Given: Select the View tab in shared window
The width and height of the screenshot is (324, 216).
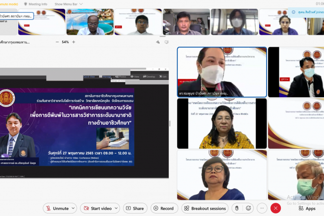Looking at the screenshot, I should click(135, 77).
